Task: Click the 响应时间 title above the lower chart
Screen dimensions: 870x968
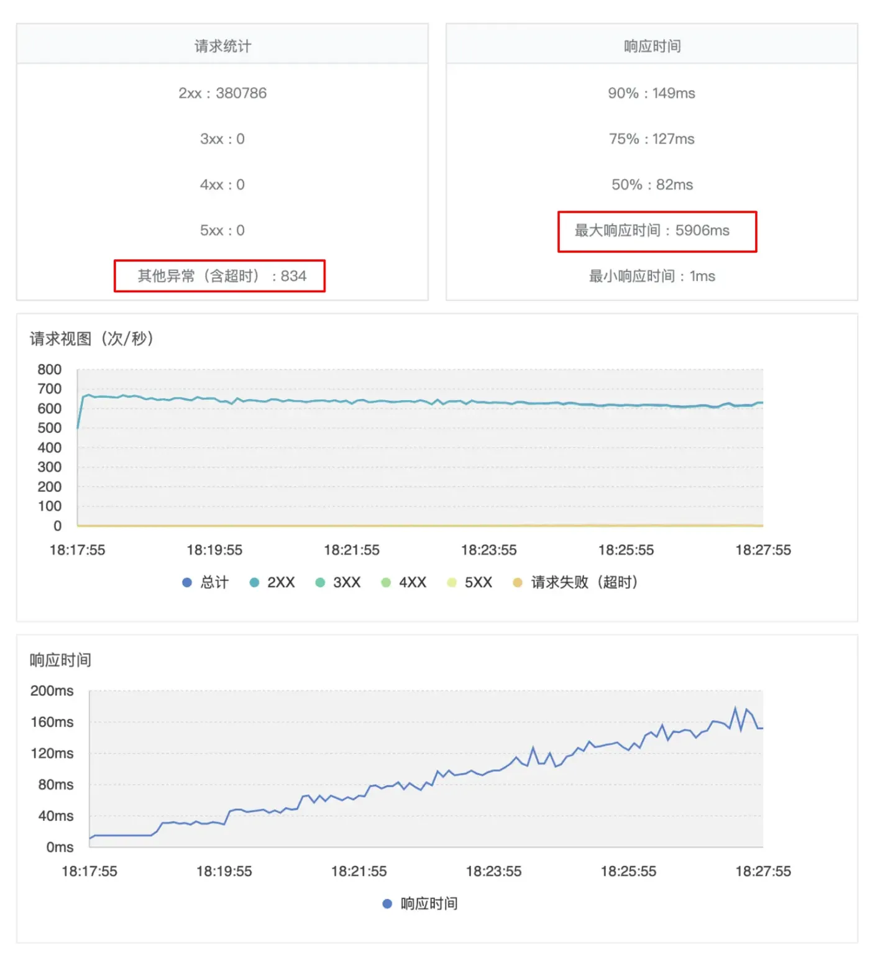Action: (60, 660)
